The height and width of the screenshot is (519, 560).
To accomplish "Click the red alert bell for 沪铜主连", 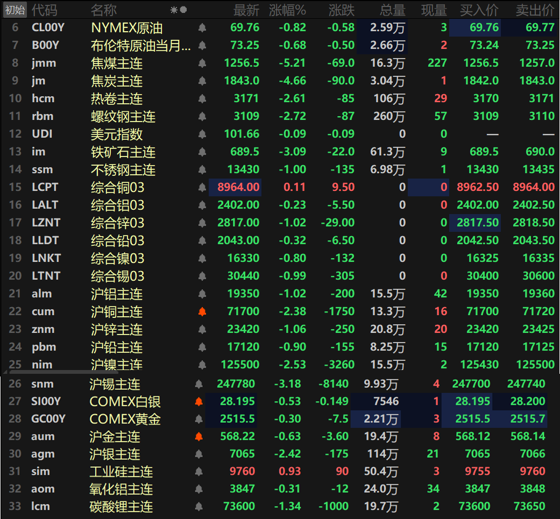I will [x=202, y=311].
